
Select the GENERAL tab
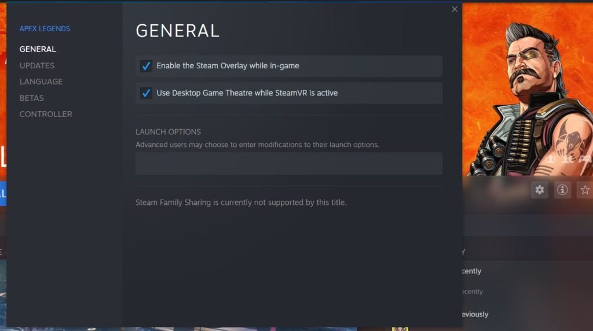[x=38, y=49]
